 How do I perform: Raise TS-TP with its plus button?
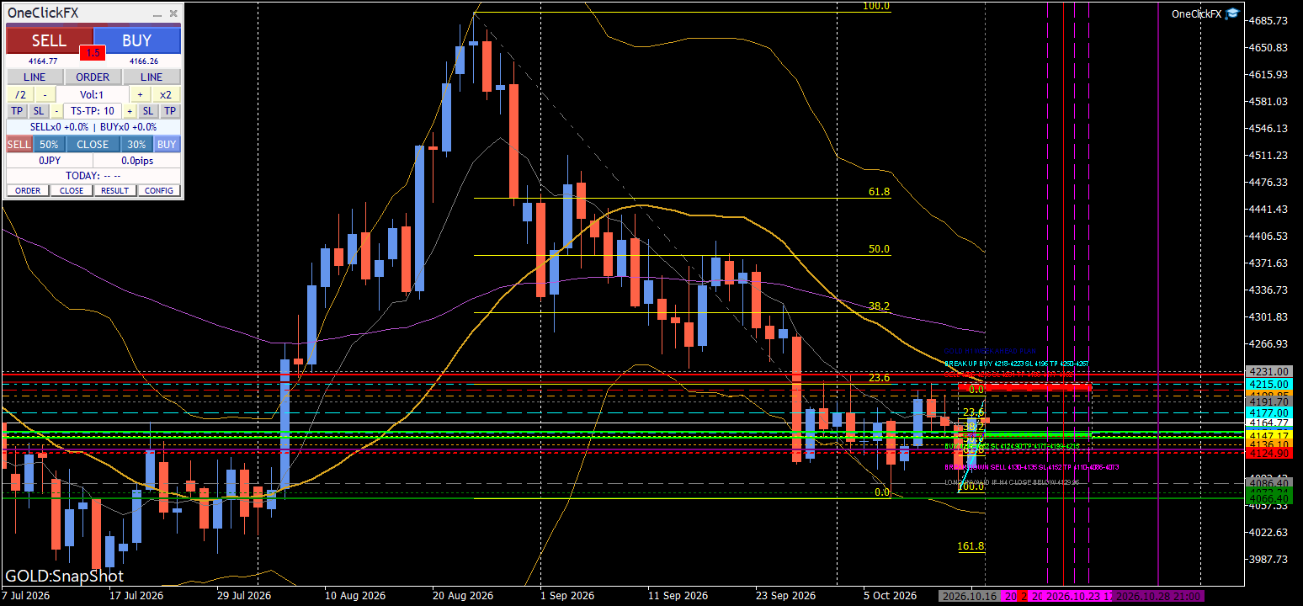tap(130, 111)
